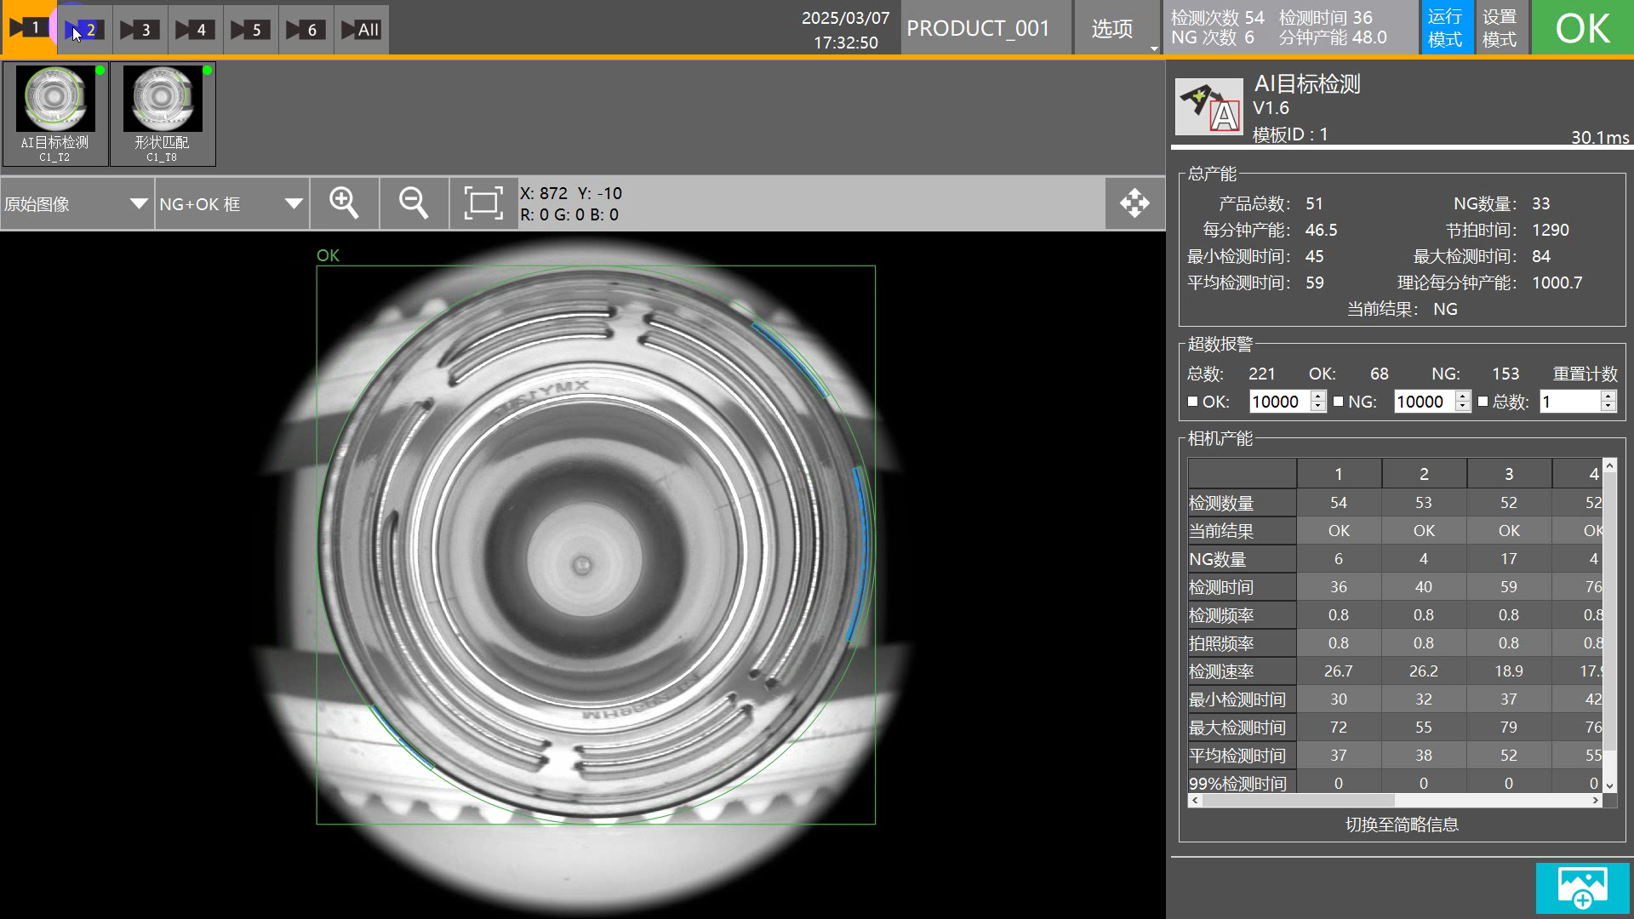Enable the NG count alarm checkbox
Image resolution: width=1634 pixels, height=919 pixels.
click(x=1338, y=402)
